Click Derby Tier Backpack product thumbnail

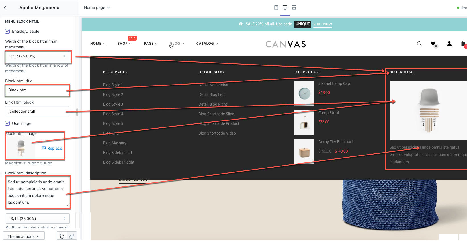[304, 151]
